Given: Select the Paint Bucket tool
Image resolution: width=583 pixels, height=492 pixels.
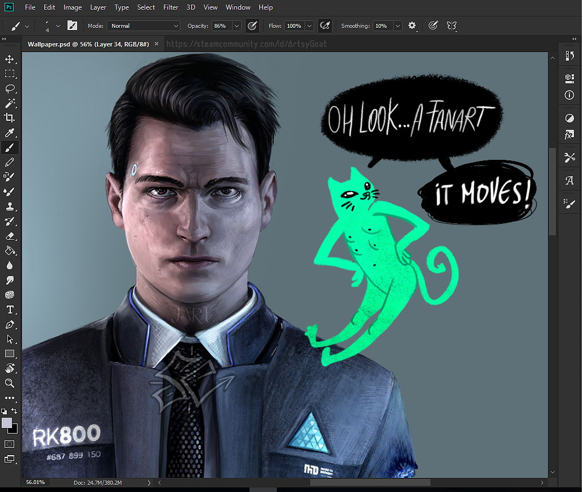Looking at the screenshot, I should pyautogui.click(x=9, y=251).
